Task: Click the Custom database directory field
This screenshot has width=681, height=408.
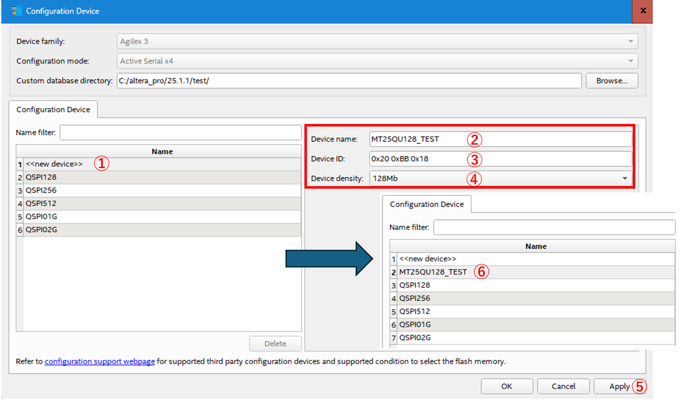Action: (x=348, y=81)
